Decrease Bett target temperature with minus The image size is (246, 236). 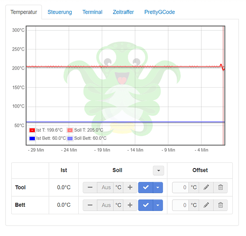(x=90, y=205)
